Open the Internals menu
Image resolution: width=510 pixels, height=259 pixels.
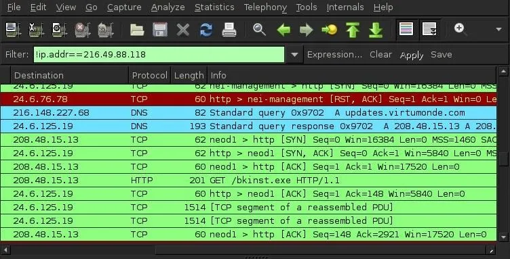[345, 7]
